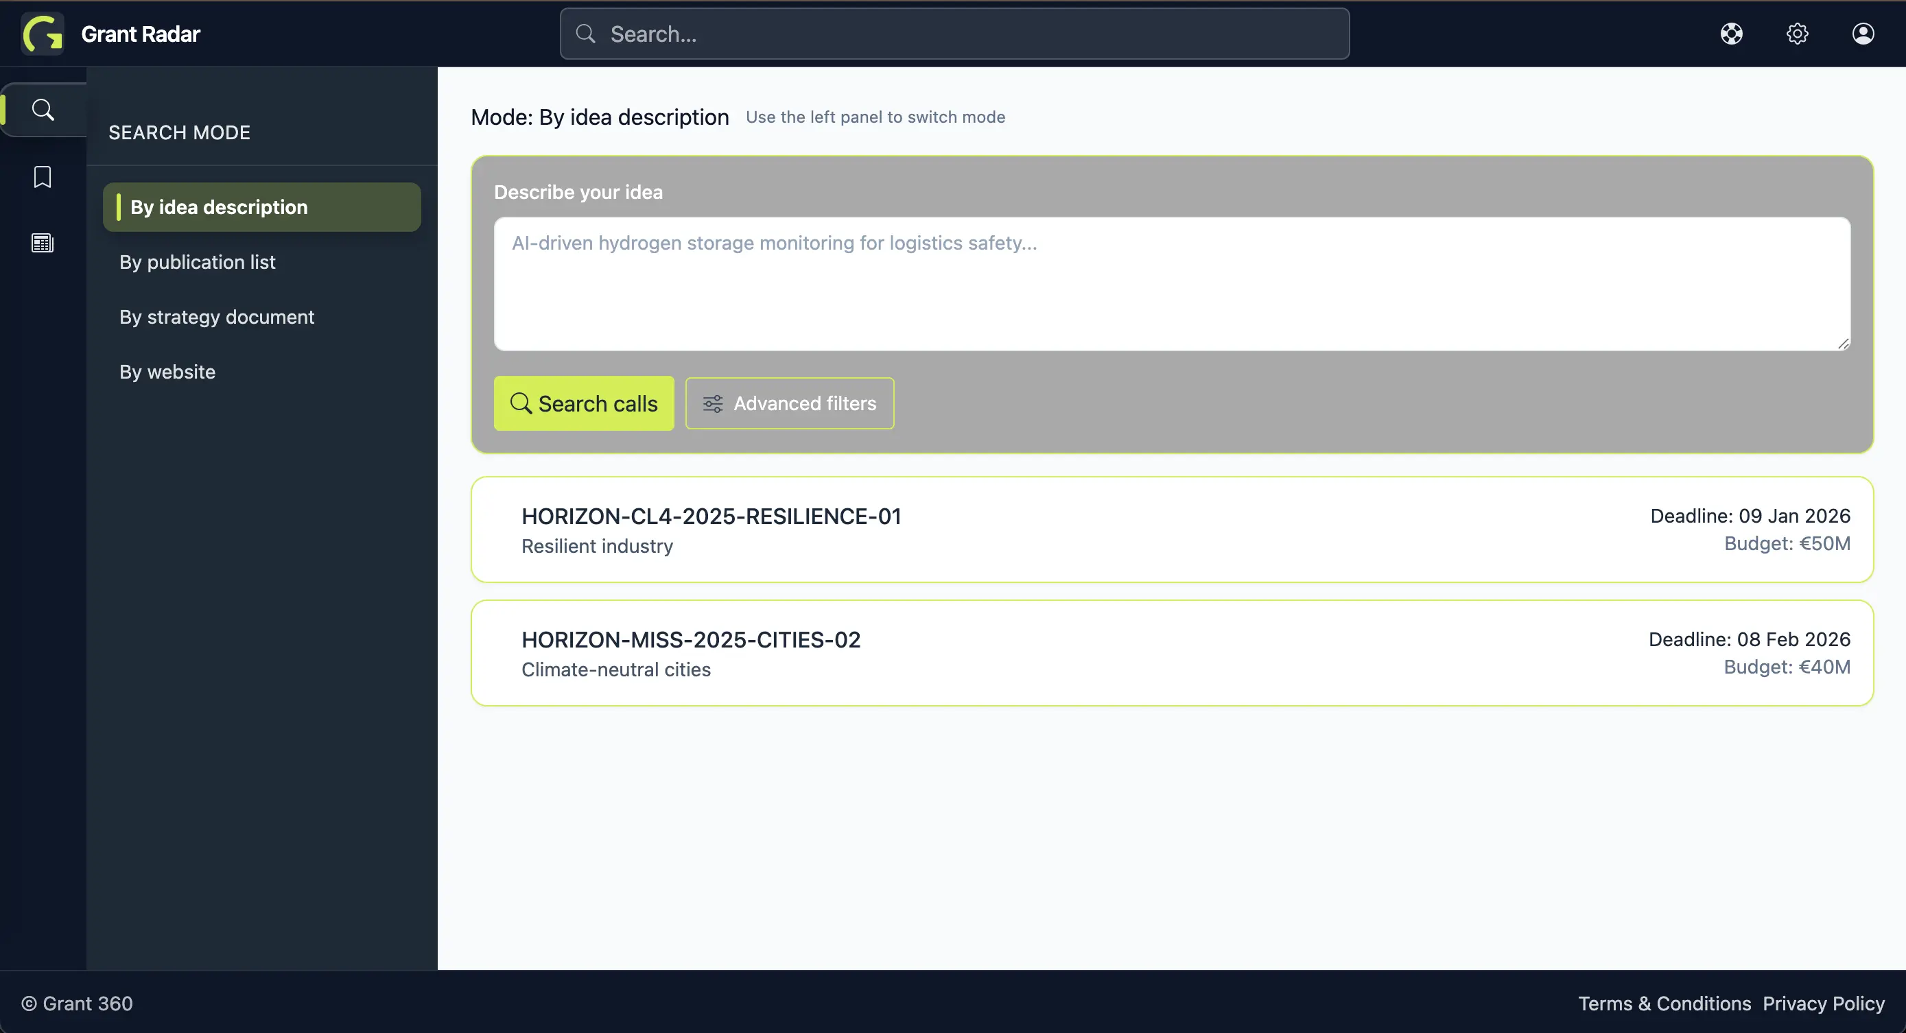
Task: Open the newspaper publications icon in sidebar
Action: [x=42, y=242]
